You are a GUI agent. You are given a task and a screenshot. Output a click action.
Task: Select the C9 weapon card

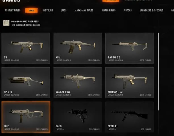coord(26,48)
